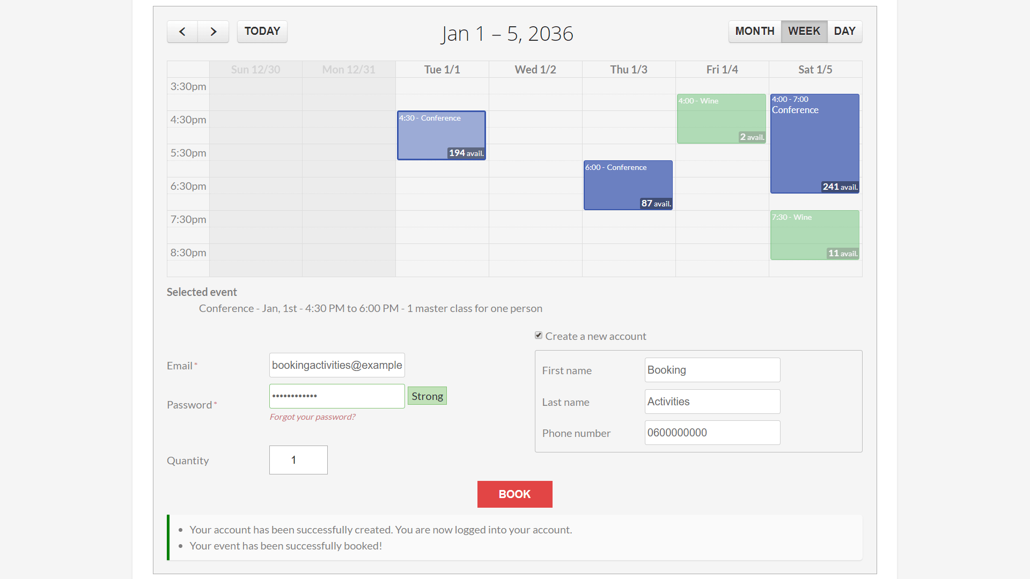This screenshot has height=579, width=1030.
Task: Click the TODAY button
Action: [x=262, y=31]
